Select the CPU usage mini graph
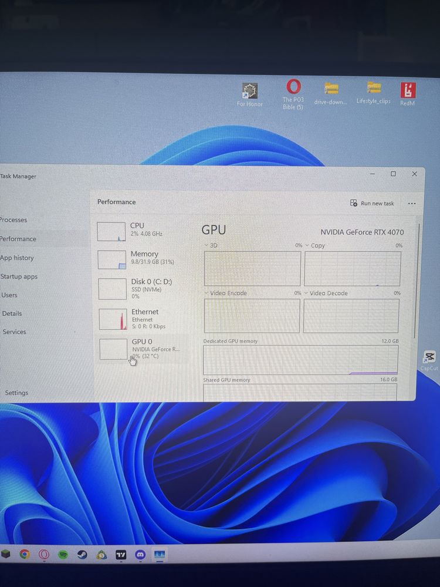This screenshot has width=440, height=587. 111,231
